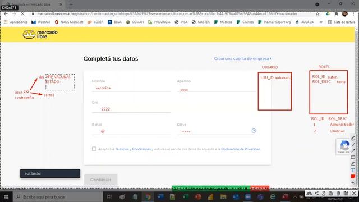This screenshot has width=359, height=202.
Task: Search capture on Google via G icon
Action: click(x=324, y=194)
